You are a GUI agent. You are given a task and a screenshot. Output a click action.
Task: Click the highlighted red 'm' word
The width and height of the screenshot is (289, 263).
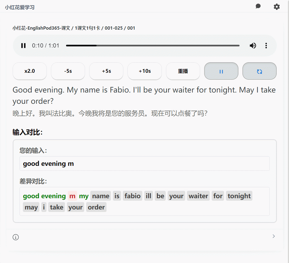pos(72,196)
